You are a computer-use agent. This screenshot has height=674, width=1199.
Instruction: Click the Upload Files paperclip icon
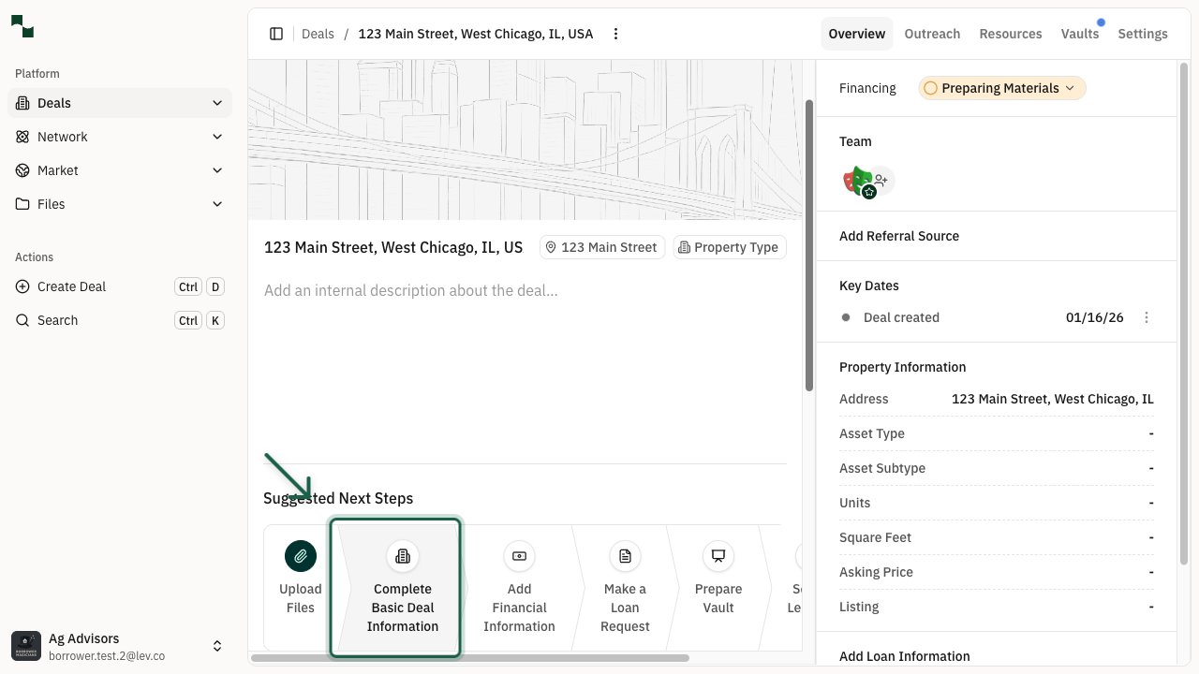tap(301, 556)
